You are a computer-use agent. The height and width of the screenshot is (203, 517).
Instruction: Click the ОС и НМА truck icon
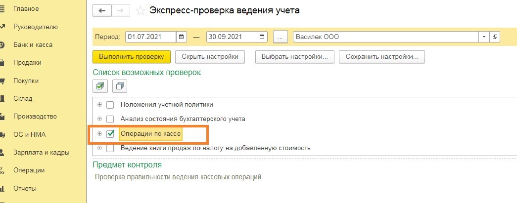(x=2, y=134)
